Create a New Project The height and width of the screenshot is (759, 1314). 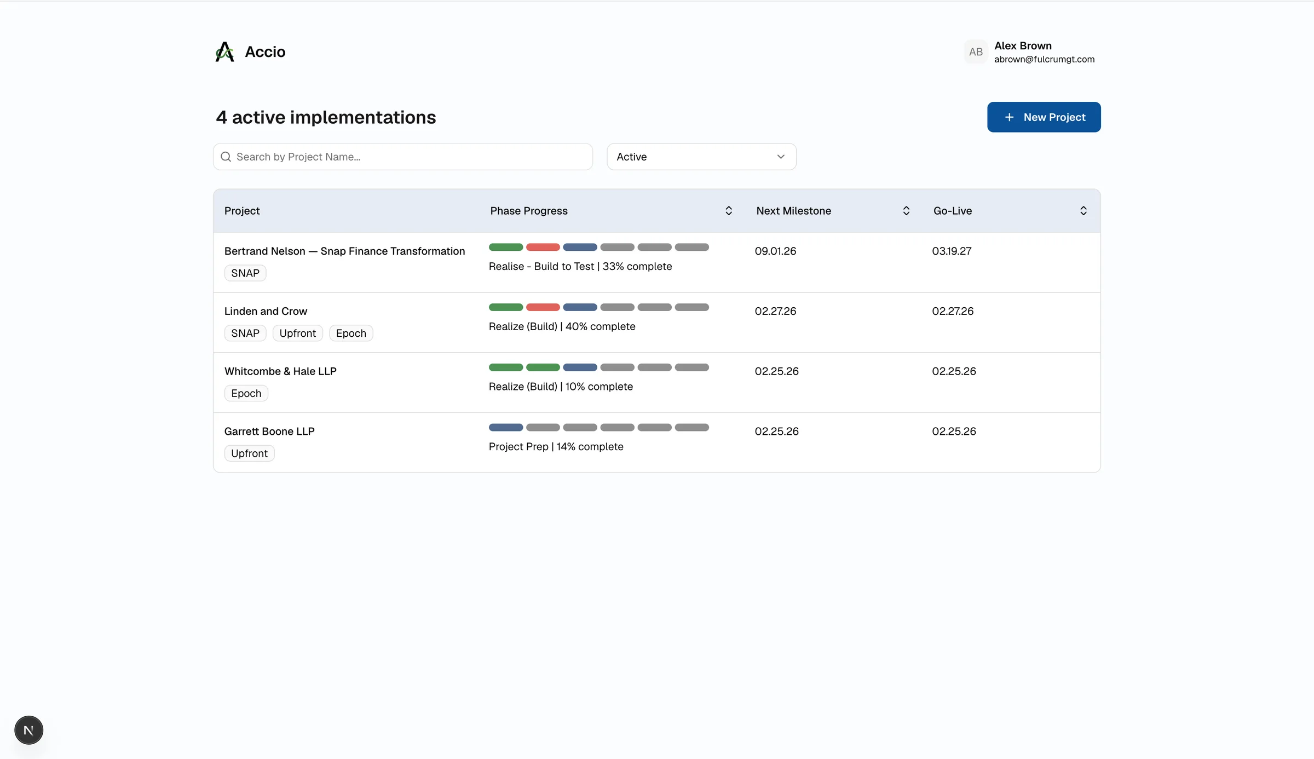click(x=1044, y=117)
